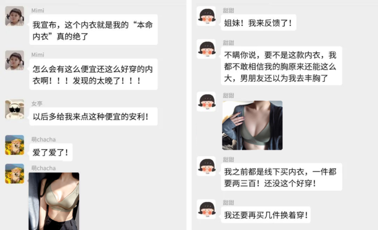
Task: Click the Mimi username above first message
Action: 38,10
